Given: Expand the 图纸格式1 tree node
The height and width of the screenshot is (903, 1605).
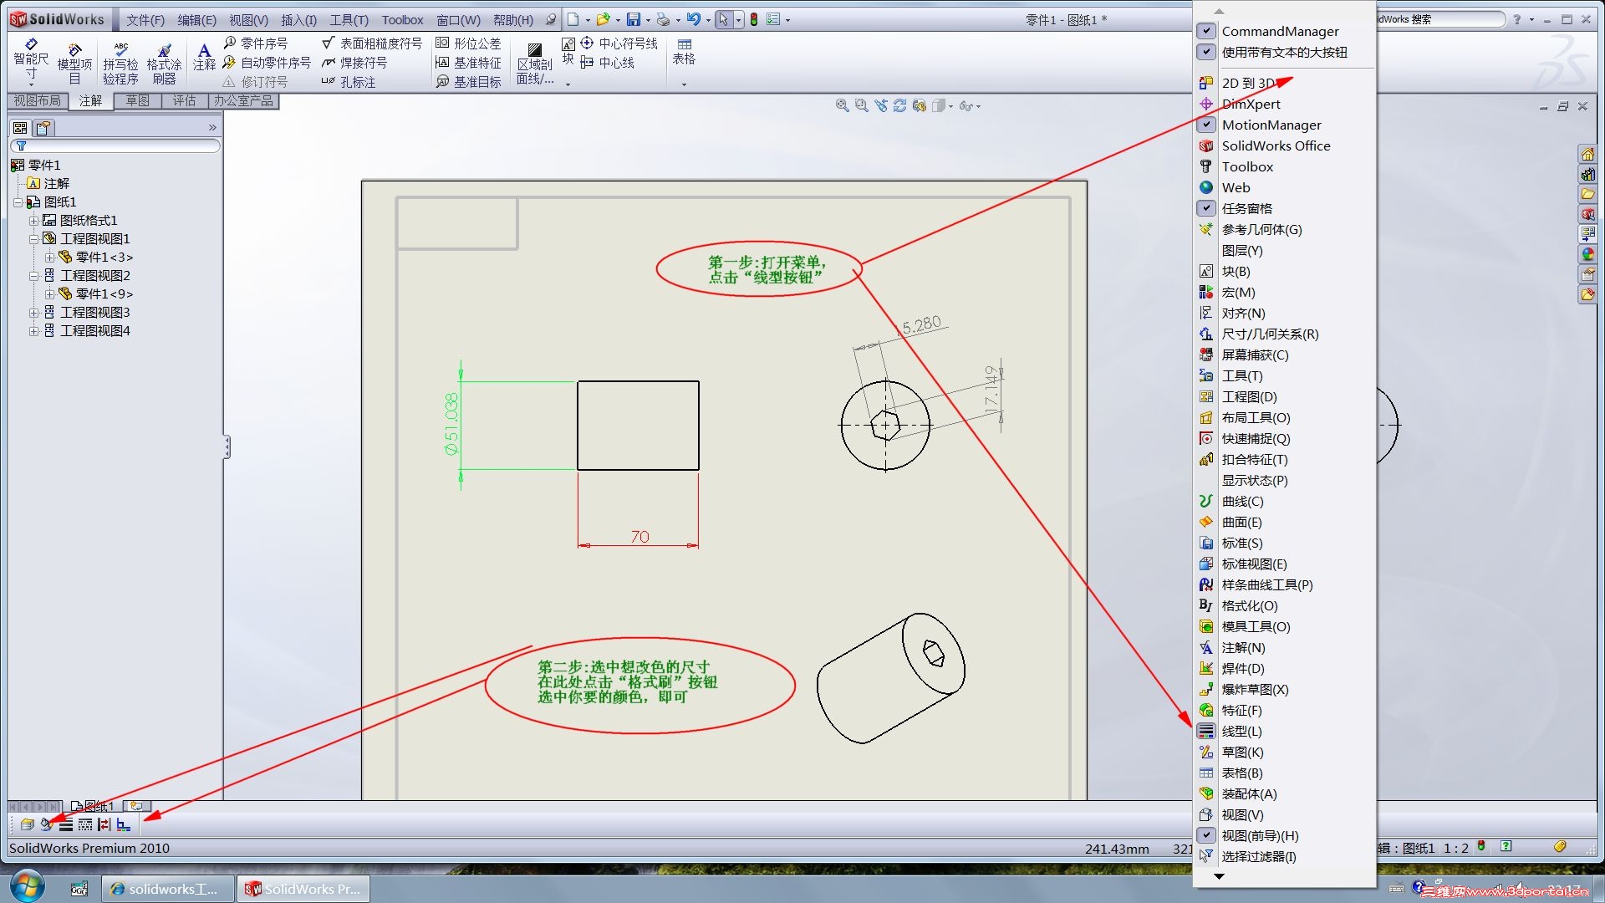Looking at the screenshot, I should tap(34, 221).
